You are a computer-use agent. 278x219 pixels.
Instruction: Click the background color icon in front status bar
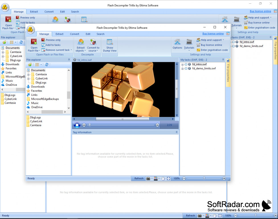click(x=156, y=178)
